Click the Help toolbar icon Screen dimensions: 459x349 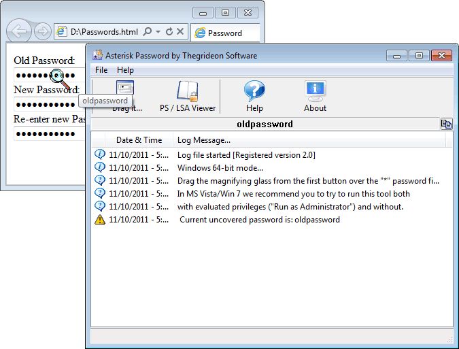click(254, 96)
